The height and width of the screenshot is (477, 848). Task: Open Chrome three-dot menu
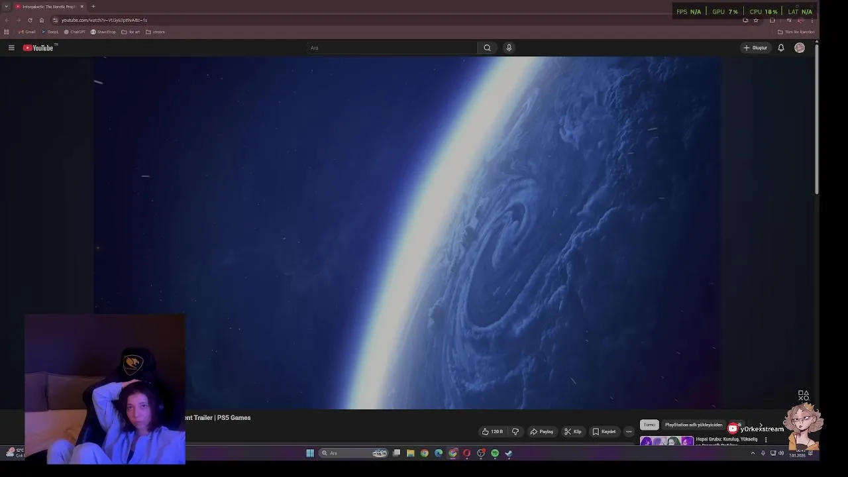click(812, 20)
